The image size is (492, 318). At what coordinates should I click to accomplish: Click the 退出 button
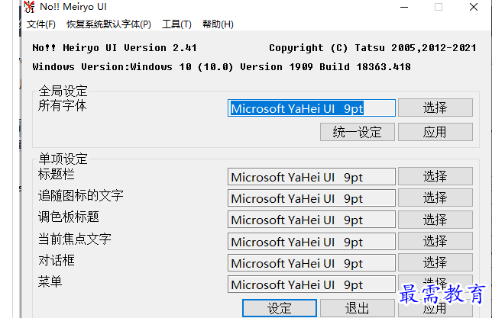click(358, 308)
